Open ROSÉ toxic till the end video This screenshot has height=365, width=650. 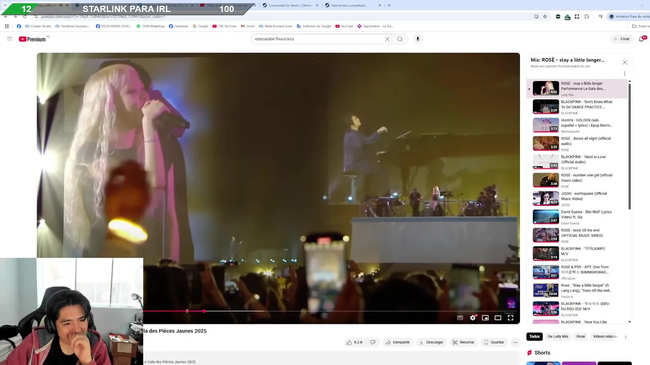pos(577,235)
